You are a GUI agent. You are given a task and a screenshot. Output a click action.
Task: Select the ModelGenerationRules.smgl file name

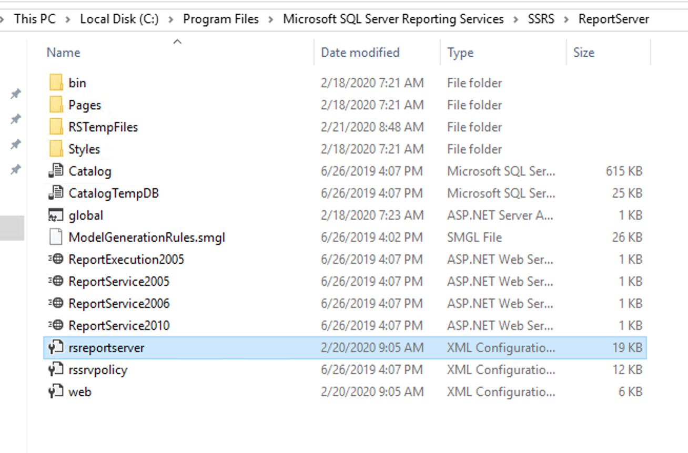pyautogui.click(x=147, y=238)
